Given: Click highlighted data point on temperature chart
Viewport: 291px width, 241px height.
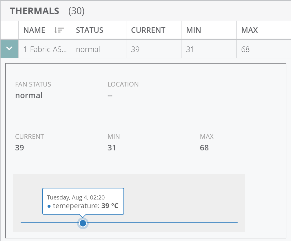Looking at the screenshot, I should point(83,223).
